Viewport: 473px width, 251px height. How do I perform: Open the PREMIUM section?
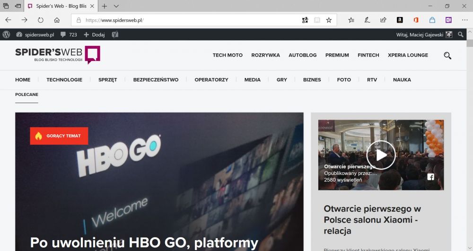coord(337,55)
